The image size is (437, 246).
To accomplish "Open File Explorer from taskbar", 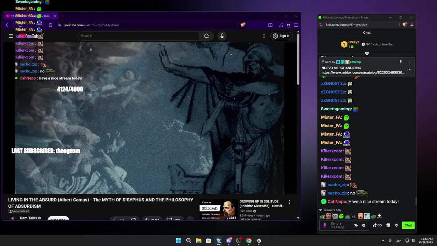I will (198, 241).
